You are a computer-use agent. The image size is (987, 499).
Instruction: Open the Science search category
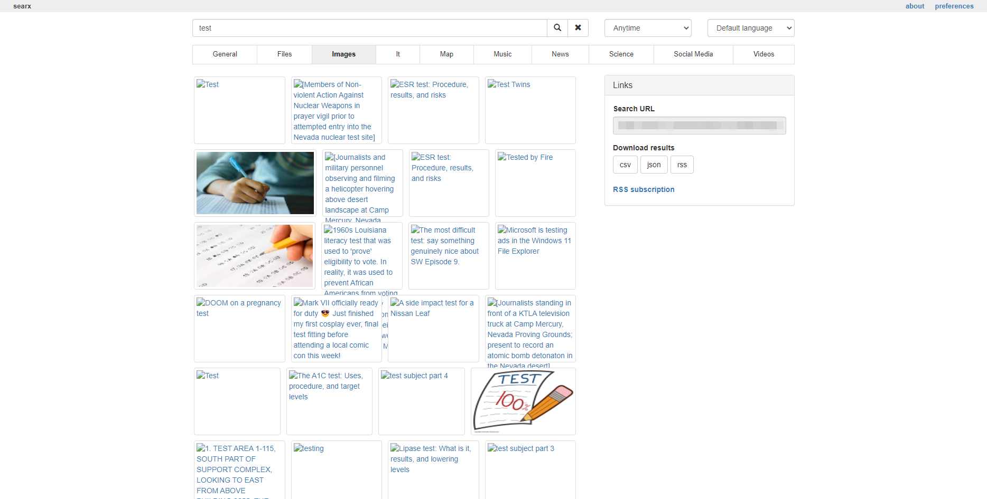[621, 54]
